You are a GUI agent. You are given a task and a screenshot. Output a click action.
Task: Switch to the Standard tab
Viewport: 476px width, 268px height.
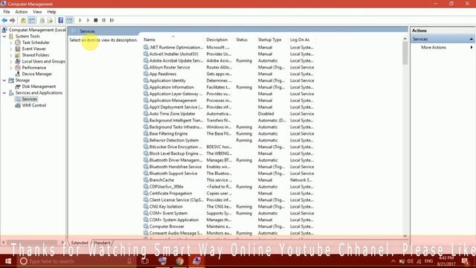(102, 243)
